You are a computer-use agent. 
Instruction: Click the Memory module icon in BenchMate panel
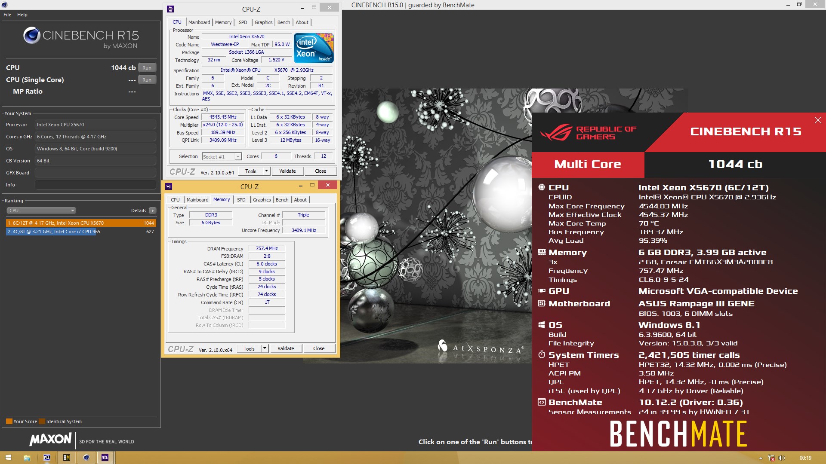coord(542,252)
